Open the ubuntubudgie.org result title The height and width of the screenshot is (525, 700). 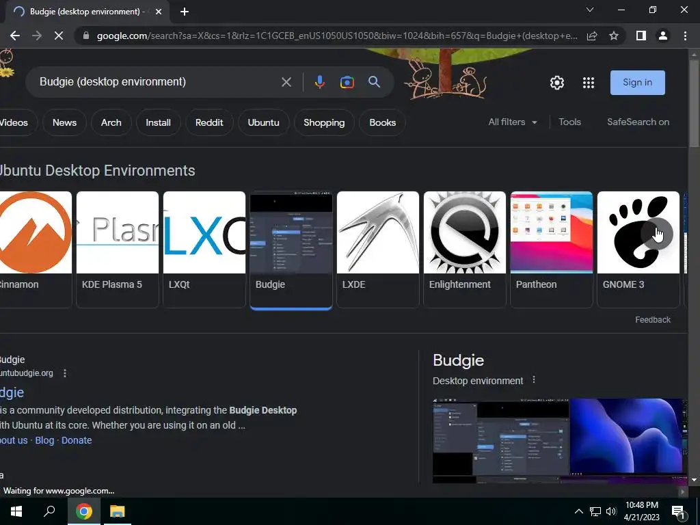click(12, 392)
